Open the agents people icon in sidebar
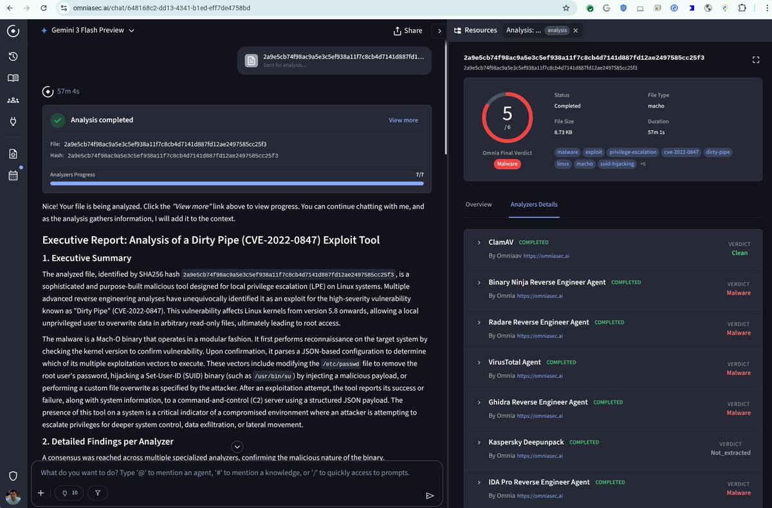This screenshot has width=772, height=508. point(13,100)
